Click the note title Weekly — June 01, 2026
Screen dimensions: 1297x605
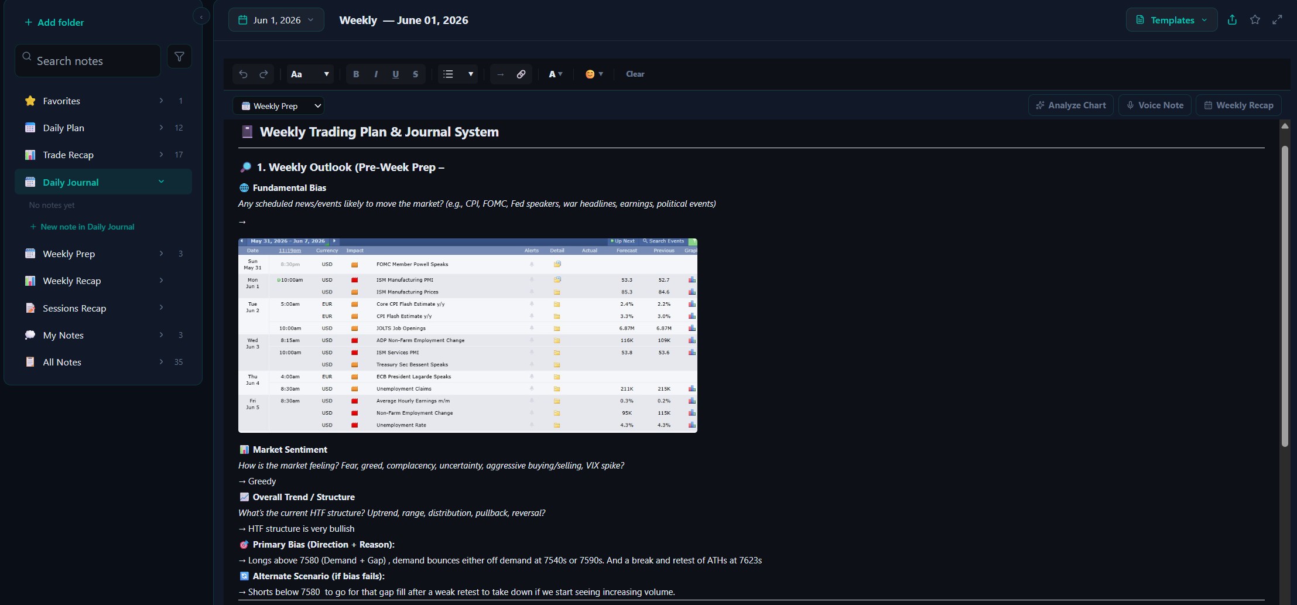(403, 20)
